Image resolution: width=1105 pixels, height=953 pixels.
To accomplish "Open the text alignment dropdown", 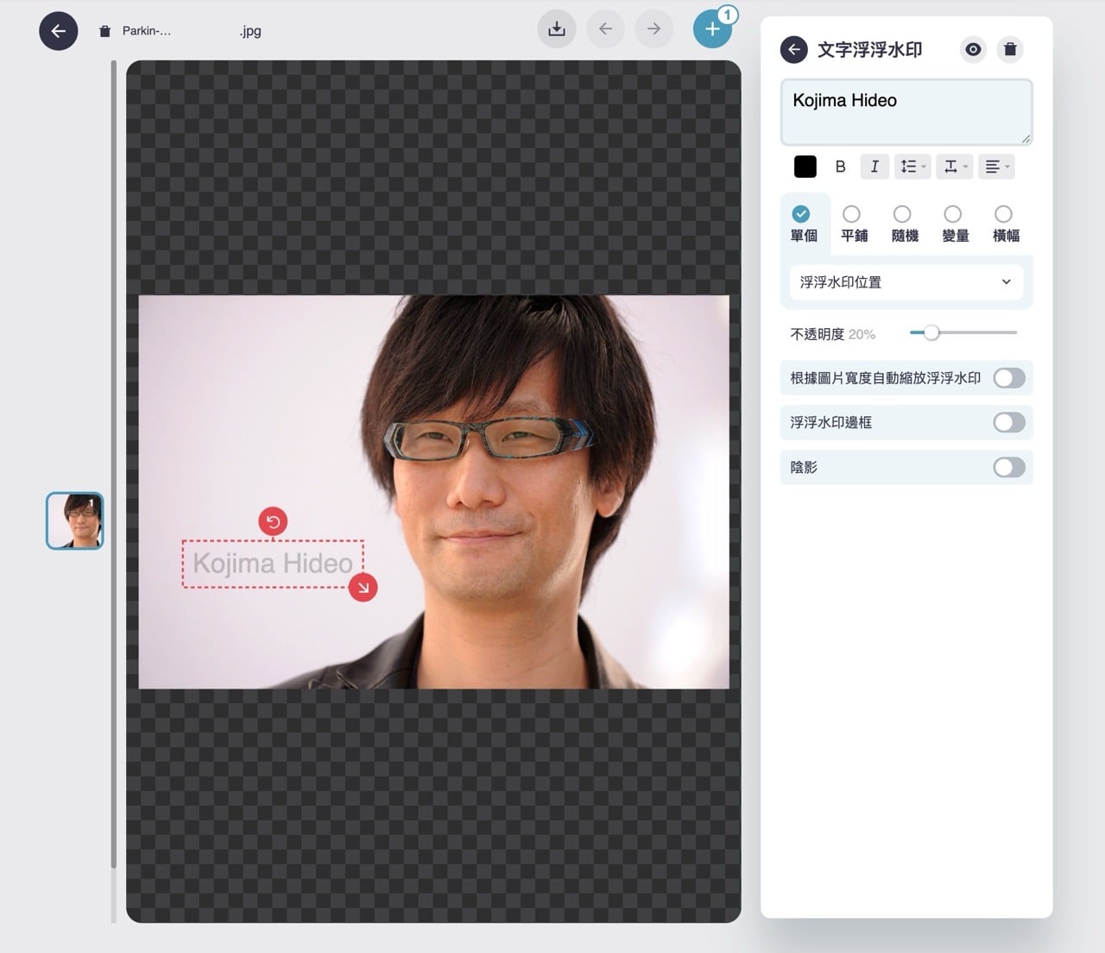I will point(996,167).
